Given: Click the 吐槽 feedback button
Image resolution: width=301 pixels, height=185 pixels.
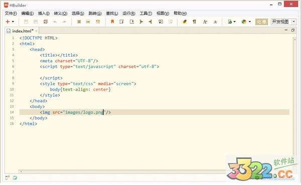Looking at the screenshot, I should coord(261,22).
